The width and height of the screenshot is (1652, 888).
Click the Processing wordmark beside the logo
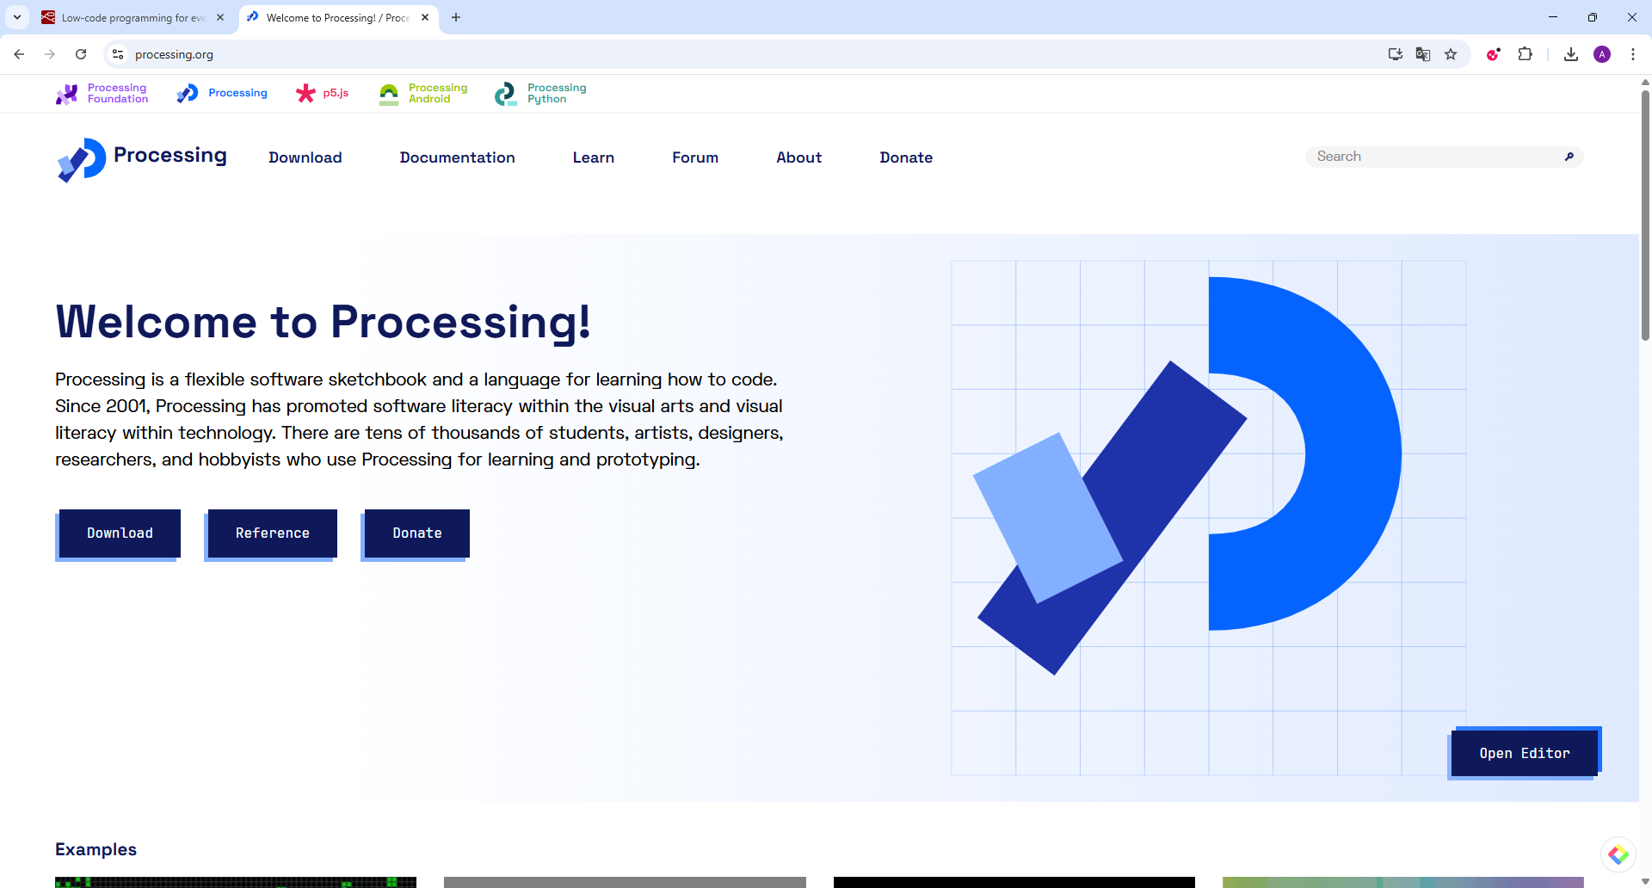click(x=170, y=156)
